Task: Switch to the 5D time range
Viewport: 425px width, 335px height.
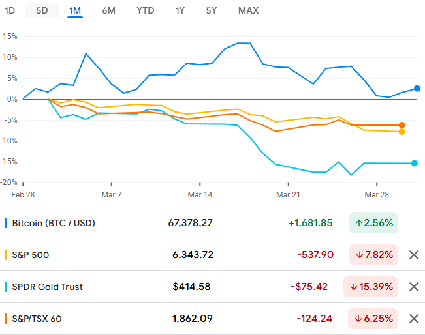Action: tap(42, 10)
